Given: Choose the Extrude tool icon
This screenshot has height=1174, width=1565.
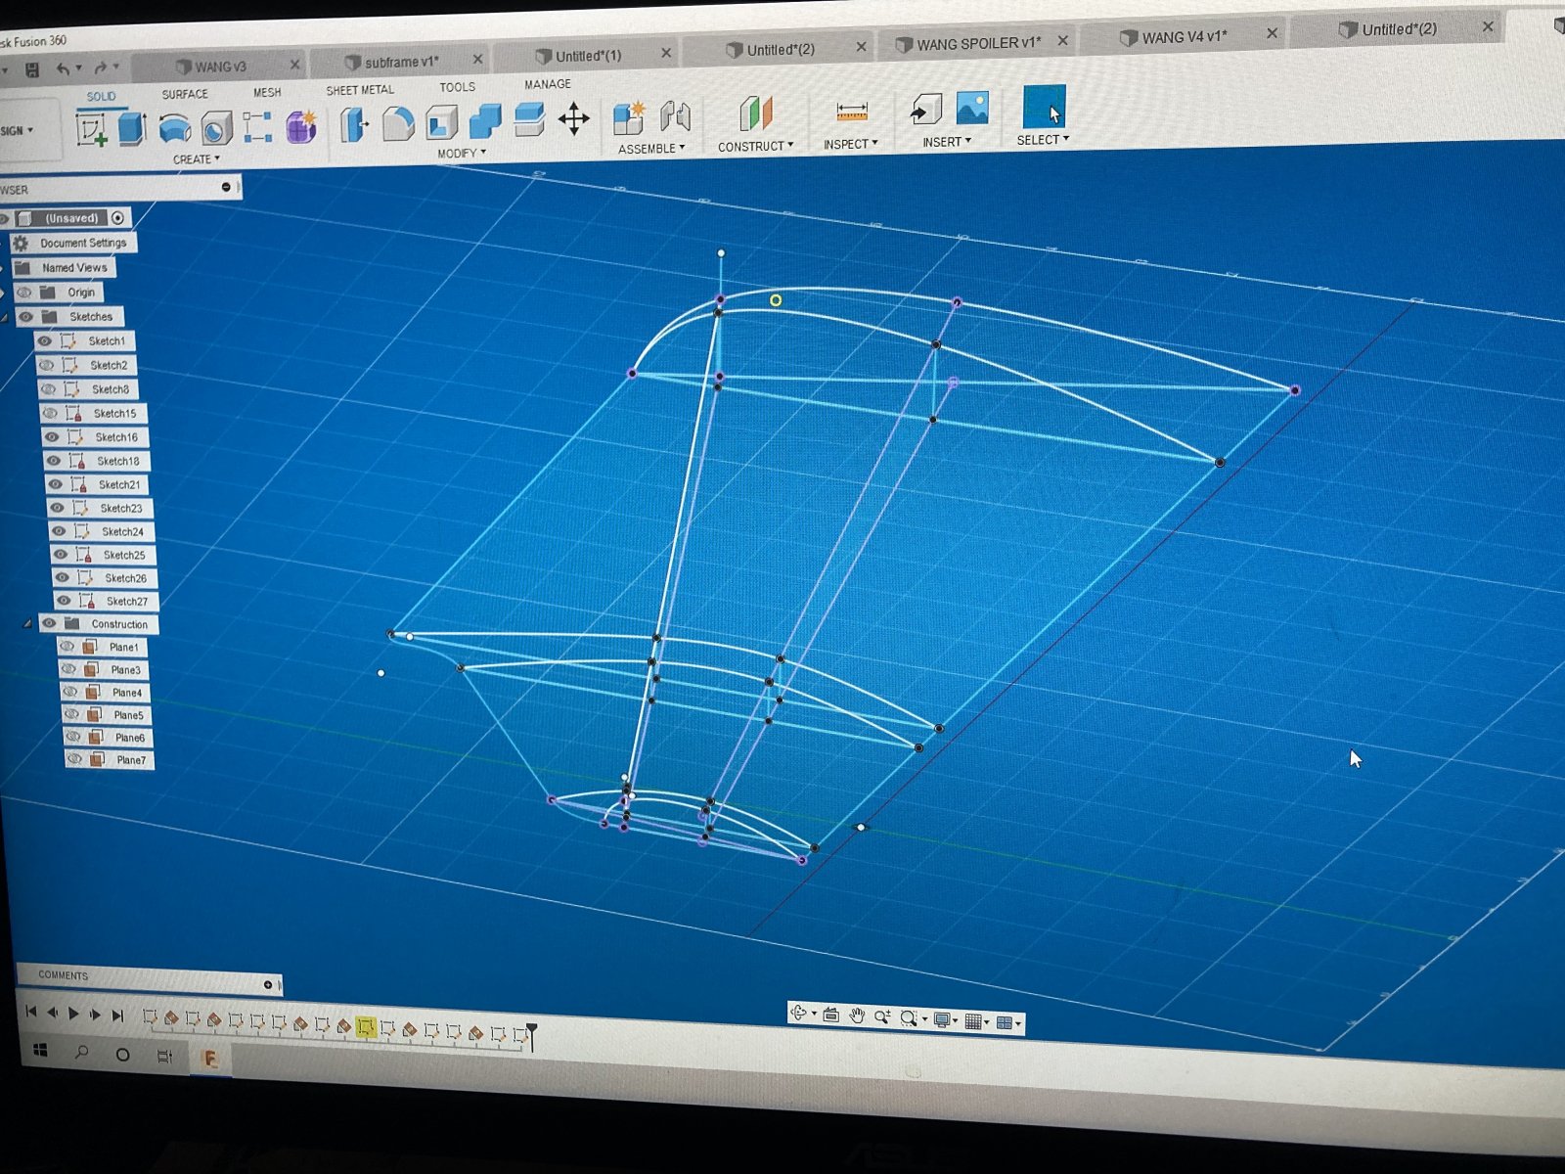Looking at the screenshot, I should pyautogui.click(x=132, y=128).
